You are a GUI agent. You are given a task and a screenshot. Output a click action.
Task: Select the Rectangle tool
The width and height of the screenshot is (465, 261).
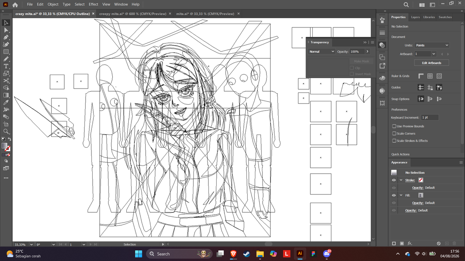pos(6,51)
